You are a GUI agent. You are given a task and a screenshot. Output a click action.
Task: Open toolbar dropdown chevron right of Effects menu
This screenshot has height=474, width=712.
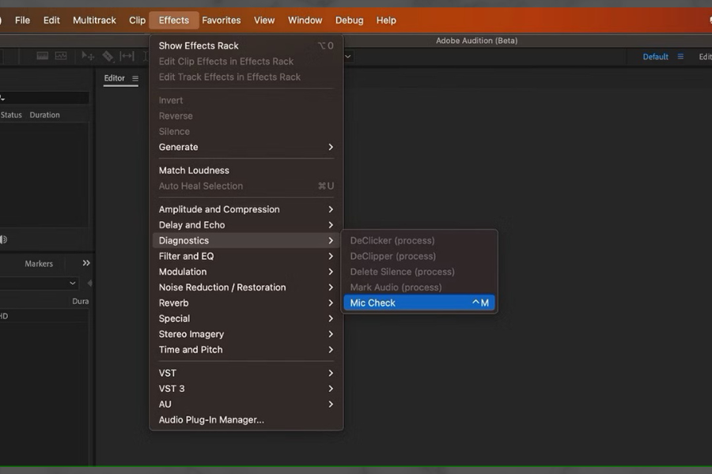pos(348,57)
